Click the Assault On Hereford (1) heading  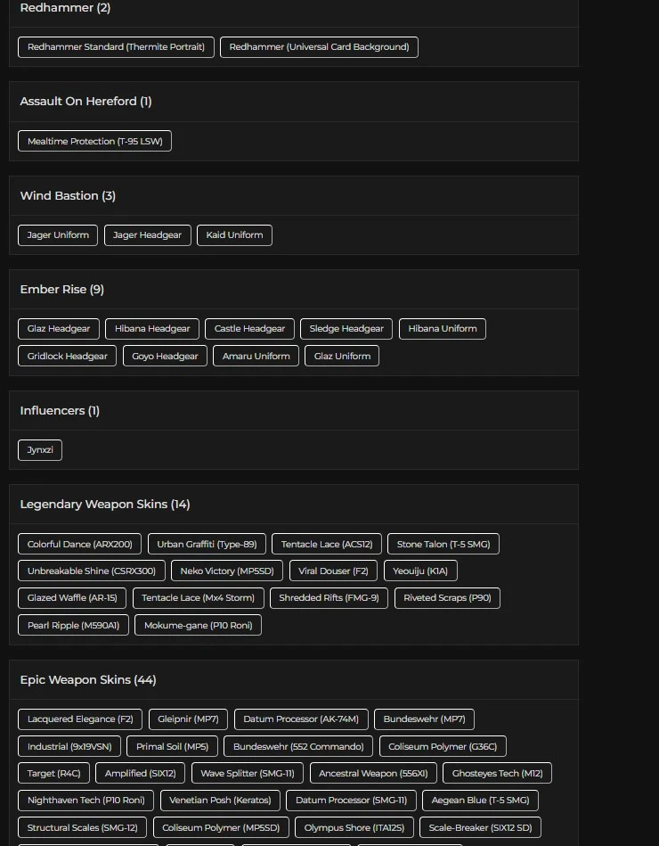tap(85, 101)
